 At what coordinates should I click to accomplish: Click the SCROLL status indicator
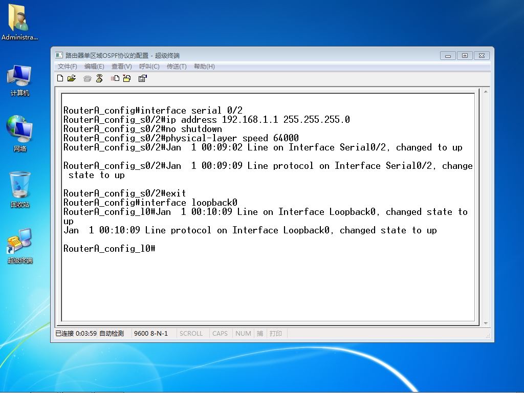191,333
